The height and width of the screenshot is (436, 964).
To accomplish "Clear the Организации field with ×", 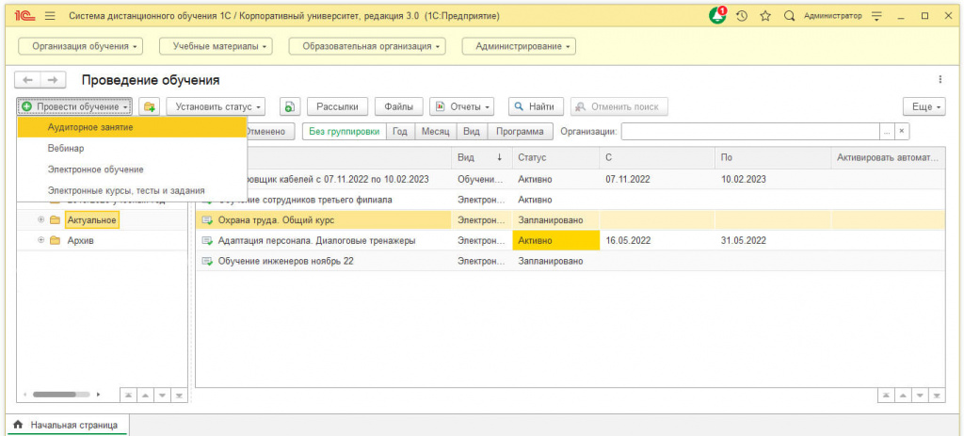I will [x=901, y=132].
